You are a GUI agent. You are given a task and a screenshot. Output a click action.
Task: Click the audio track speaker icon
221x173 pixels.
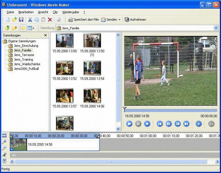click(14, 155)
